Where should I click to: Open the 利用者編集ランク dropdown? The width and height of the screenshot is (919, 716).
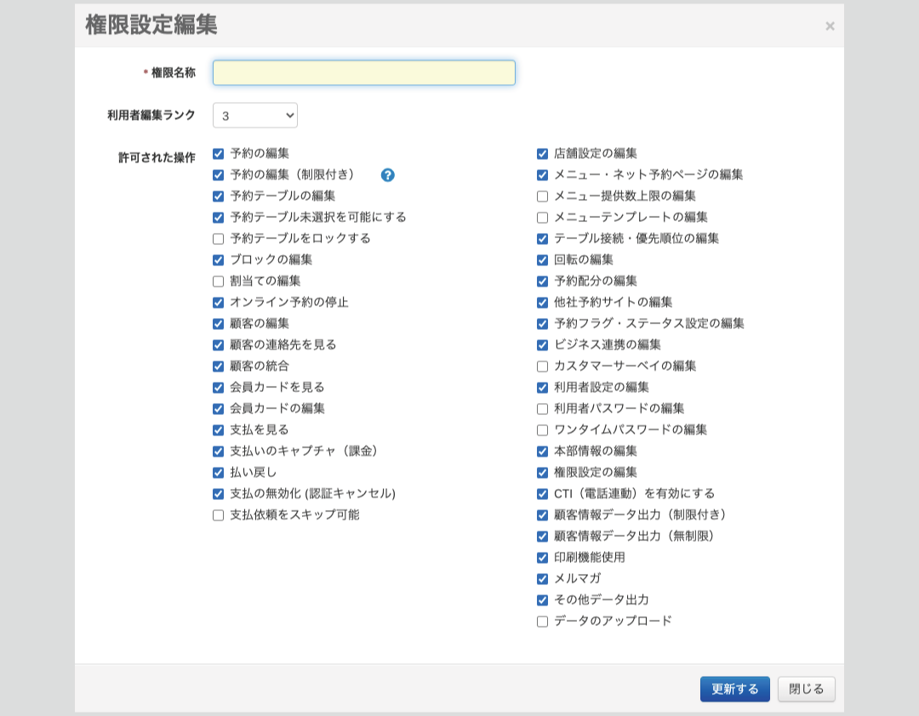tap(255, 115)
